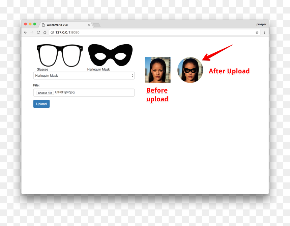The height and width of the screenshot is (226, 290).
Task: Click the blue Upload button
Action: (x=41, y=104)
